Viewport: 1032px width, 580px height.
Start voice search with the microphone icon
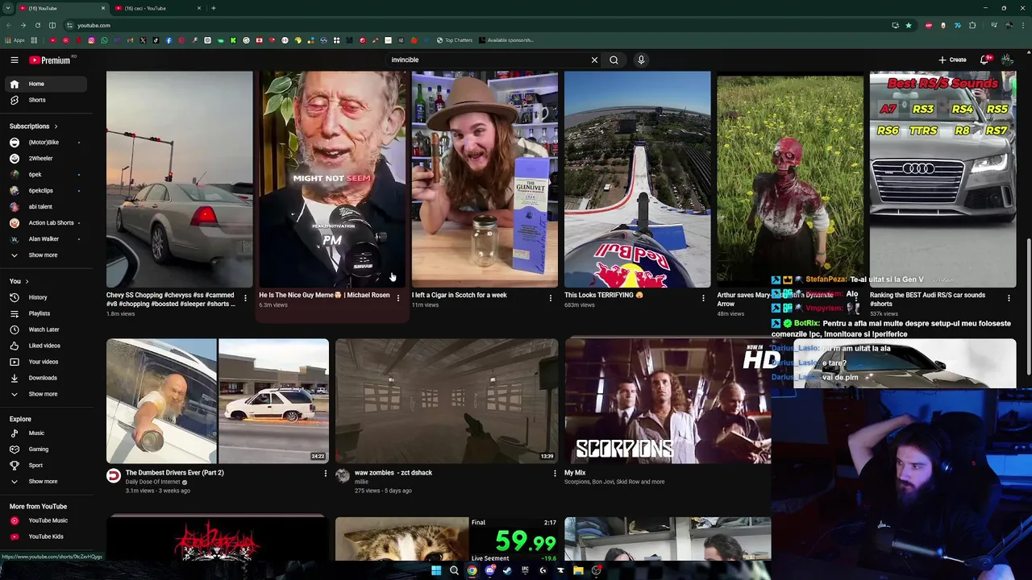tap(641, 60)
